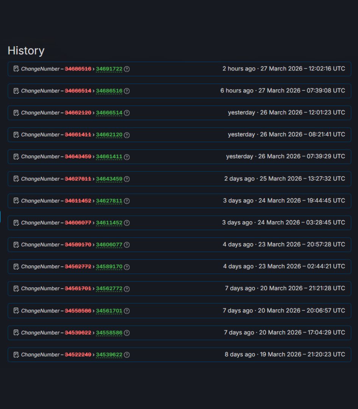Click the change-log icon in the 34562772 › 34589170 row

point(16,267)
